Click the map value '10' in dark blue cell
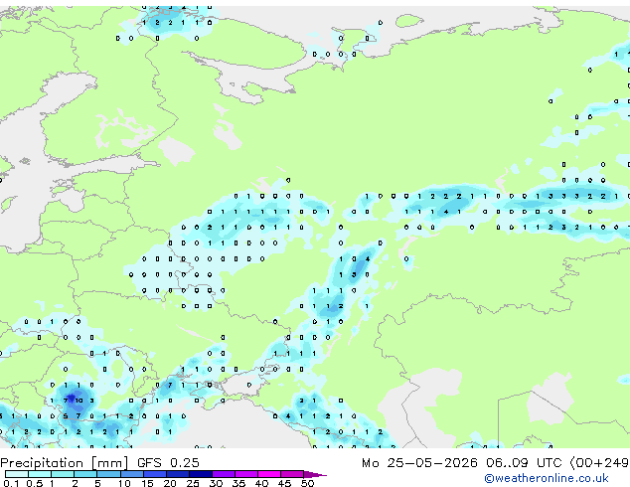The image size is (630, 487). 79,401
